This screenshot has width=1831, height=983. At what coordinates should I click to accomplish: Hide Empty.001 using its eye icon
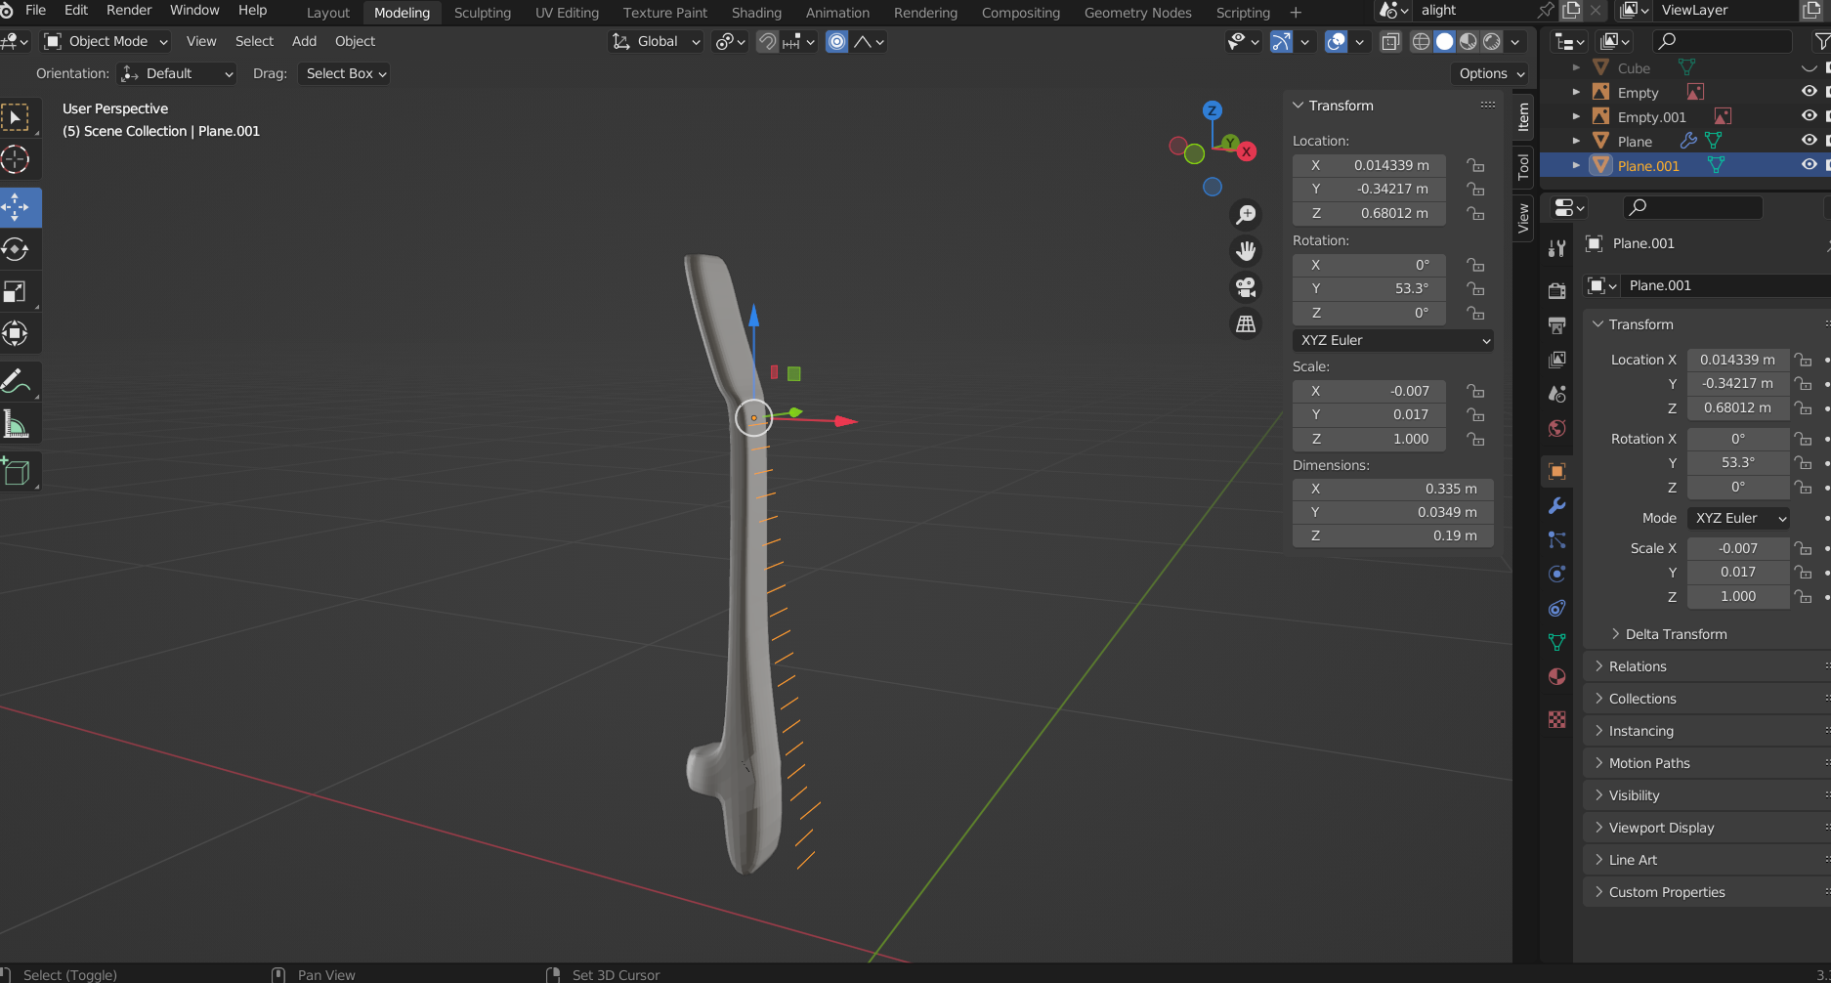(x=1810, y=116)
